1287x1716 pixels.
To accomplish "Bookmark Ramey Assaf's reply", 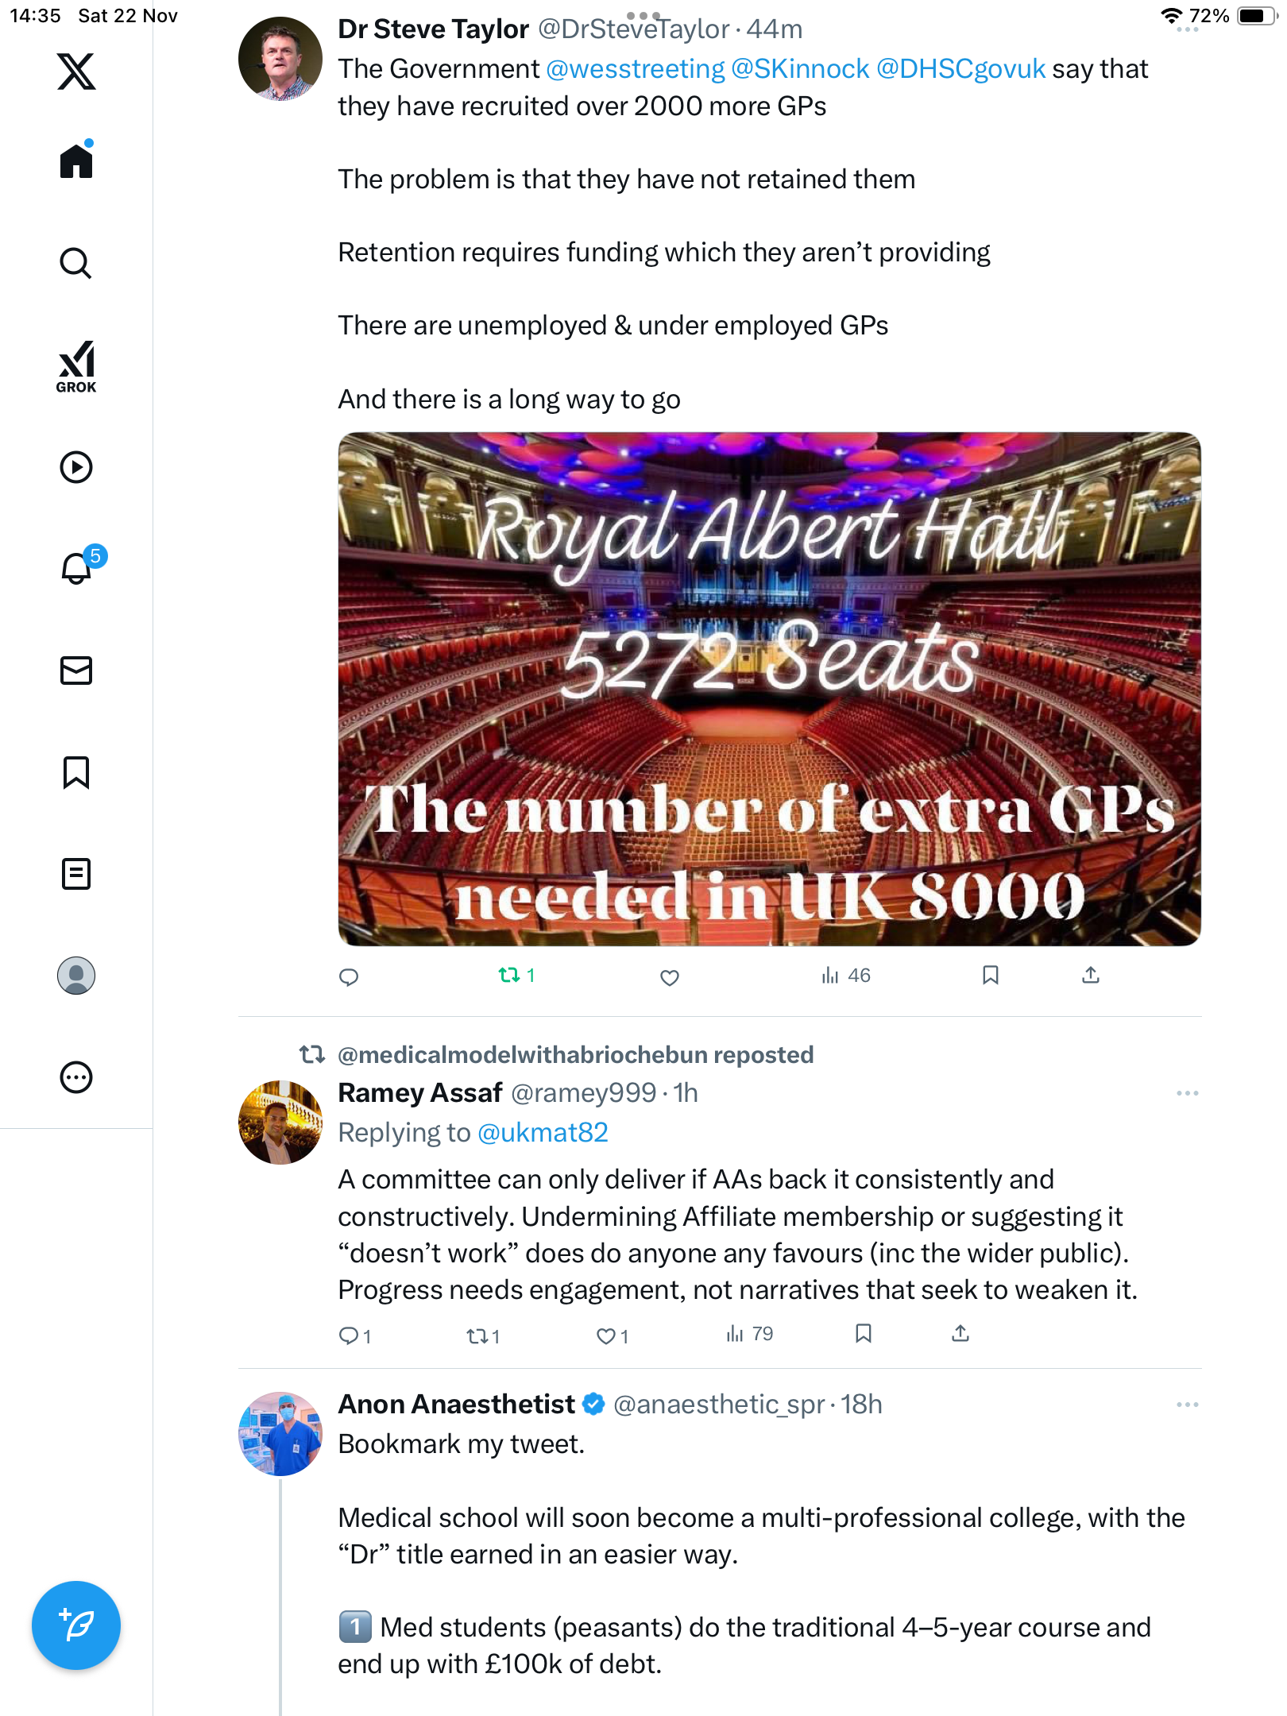I will (864, 1334).
